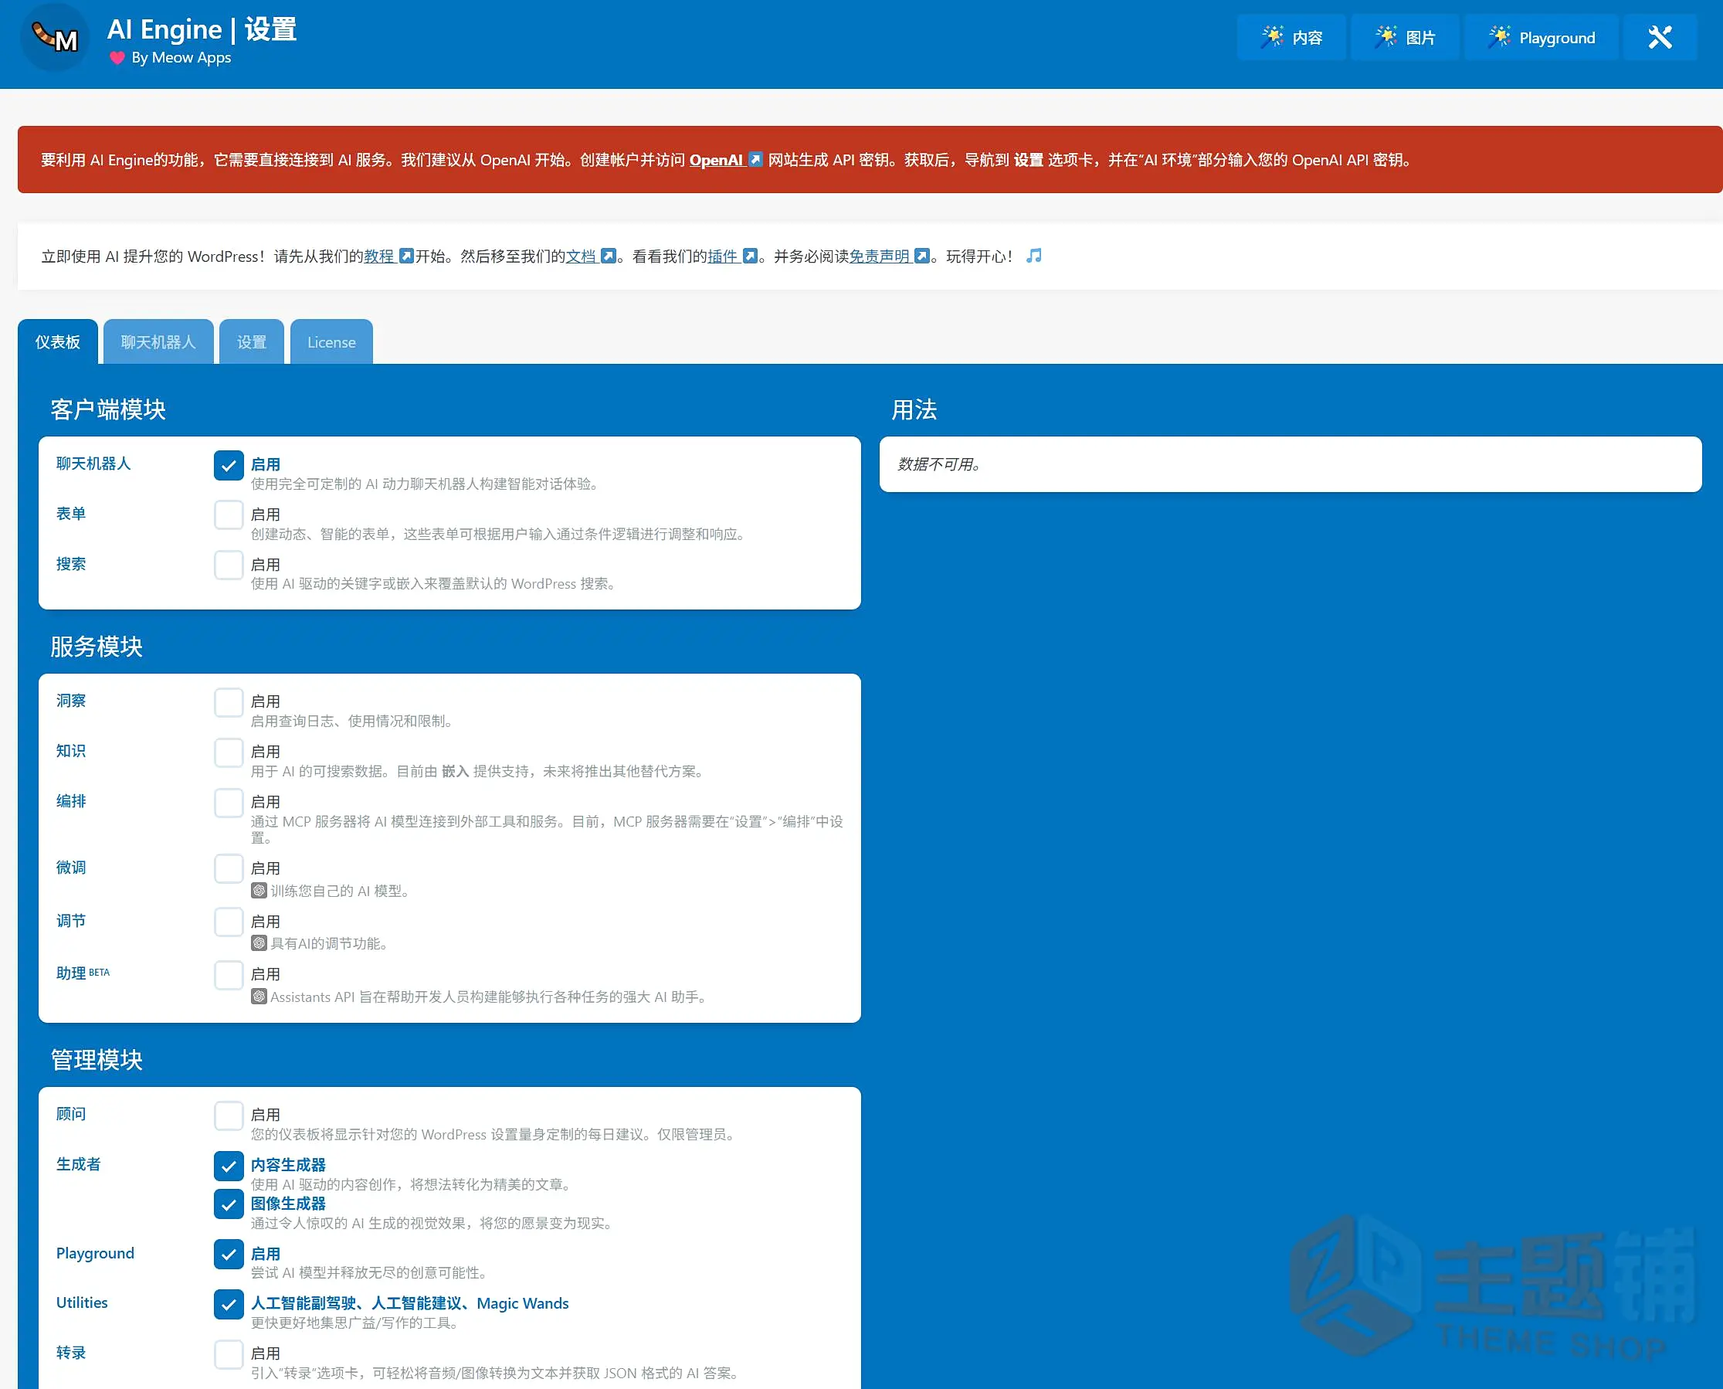Click the 生成者 row label
1723x1389 pixels.
pyautogui.click(x=79, y=1164)
